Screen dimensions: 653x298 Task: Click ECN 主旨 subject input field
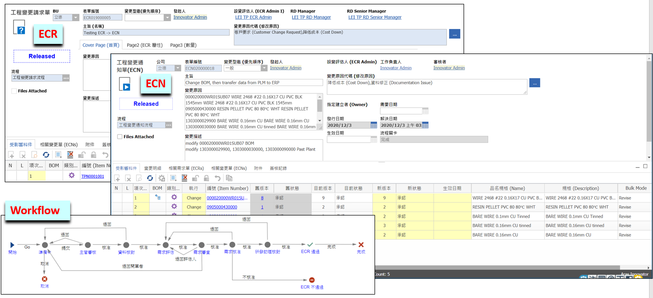coord(253,83)
